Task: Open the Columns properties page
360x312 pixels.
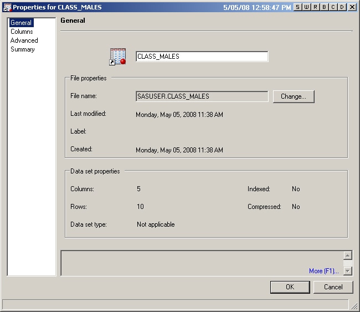Action: tap(22, 32)
